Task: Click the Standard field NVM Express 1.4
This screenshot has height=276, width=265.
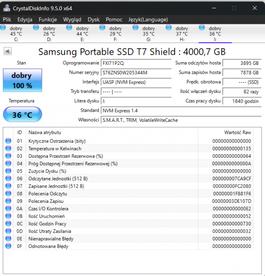Action: coord(181,110)
